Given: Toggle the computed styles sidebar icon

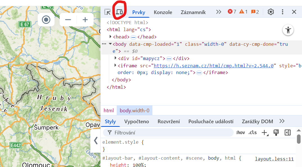Looking at the screenshot, I should click(x=288, y=132).
